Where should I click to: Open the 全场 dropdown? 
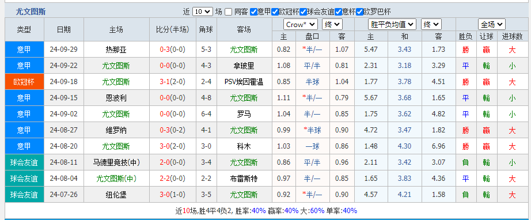tap(492, 24)
